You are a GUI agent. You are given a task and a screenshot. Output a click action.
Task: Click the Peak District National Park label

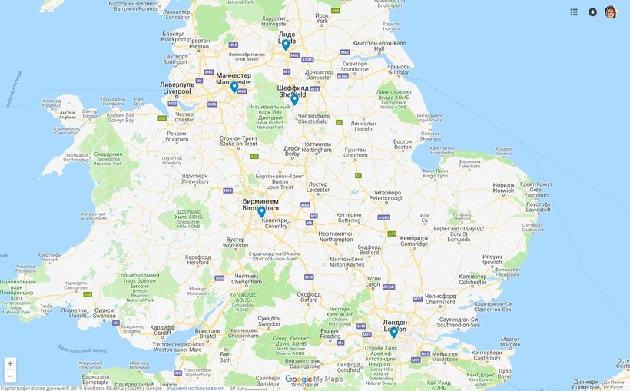coord(270,117)
